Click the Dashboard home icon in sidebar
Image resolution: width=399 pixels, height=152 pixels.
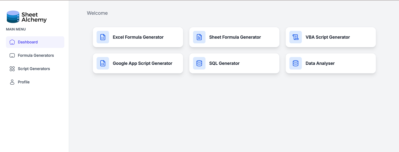point(12,42)
